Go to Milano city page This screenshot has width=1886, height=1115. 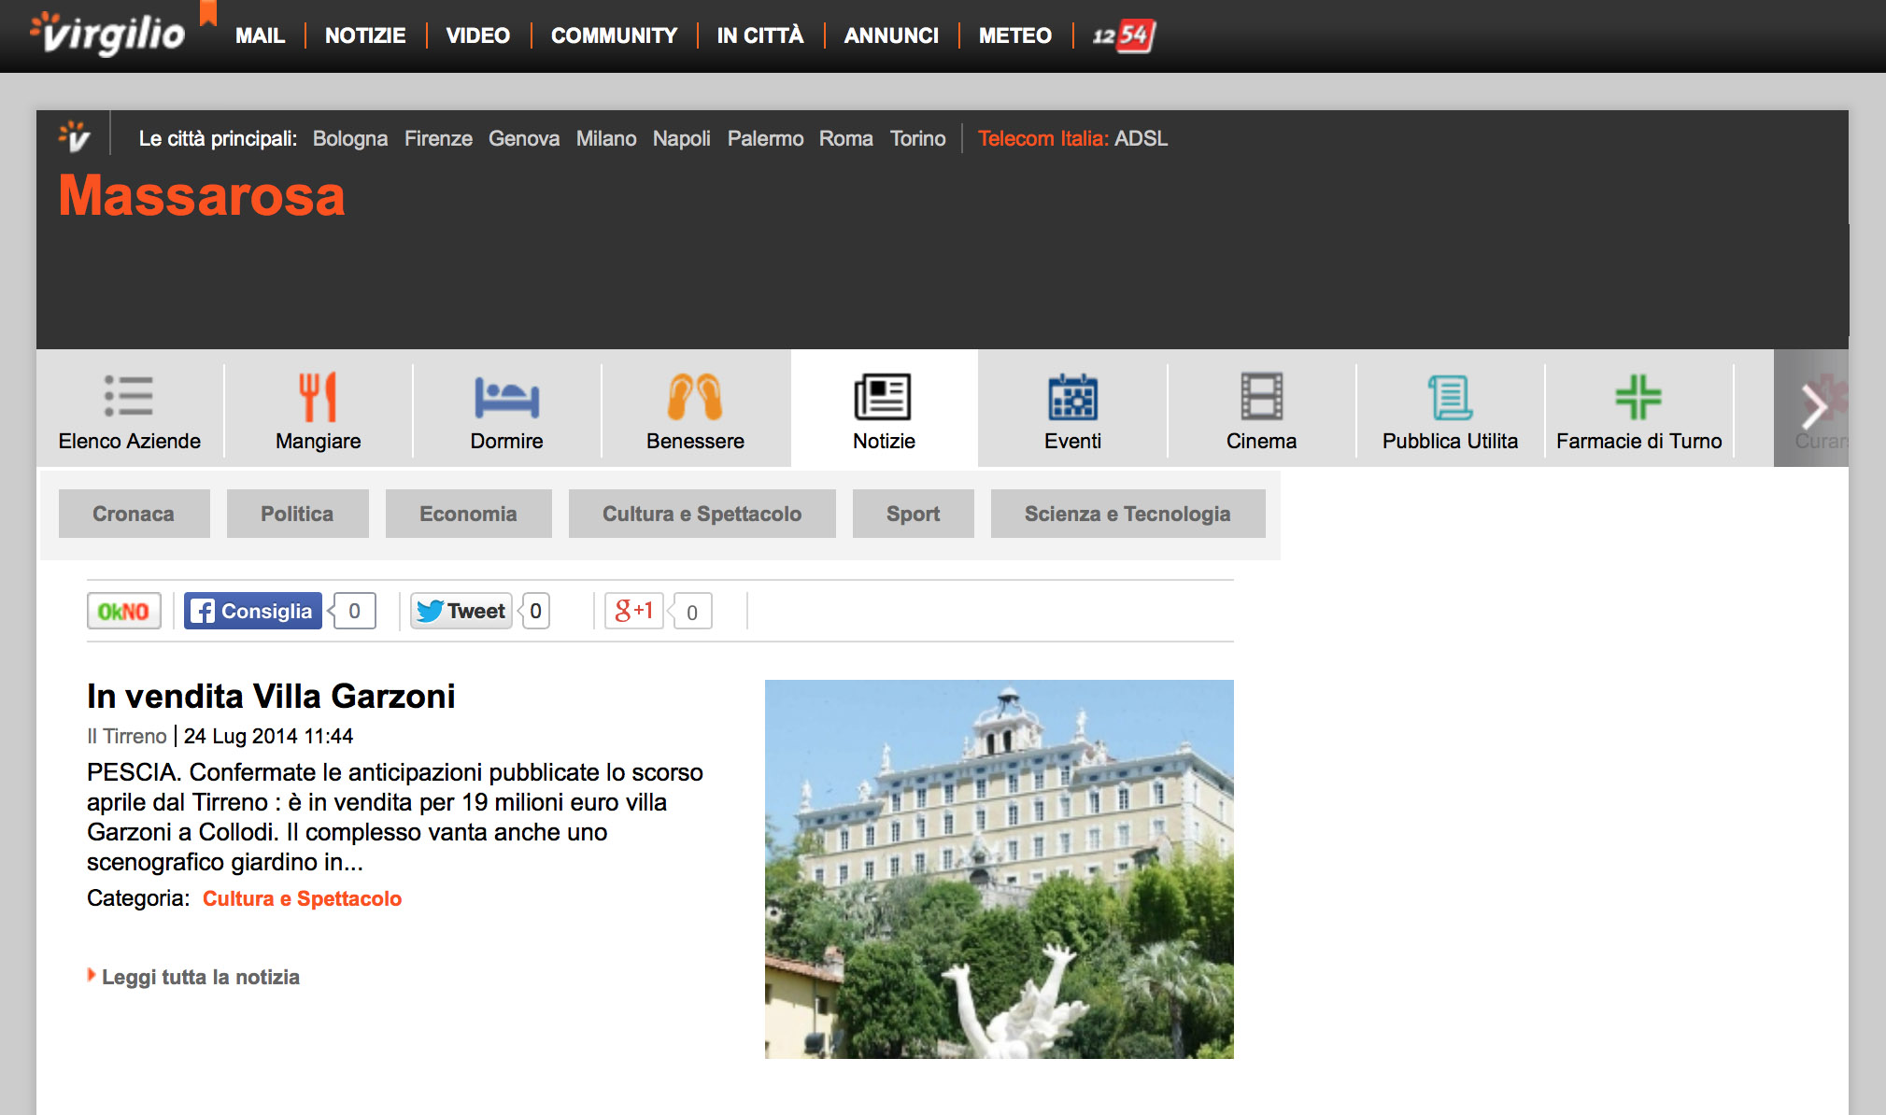pos(606,138)
